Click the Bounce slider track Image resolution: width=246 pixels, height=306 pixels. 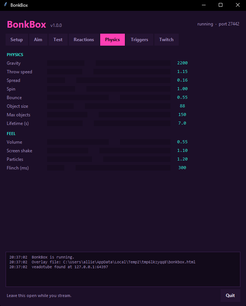[109, 97]
